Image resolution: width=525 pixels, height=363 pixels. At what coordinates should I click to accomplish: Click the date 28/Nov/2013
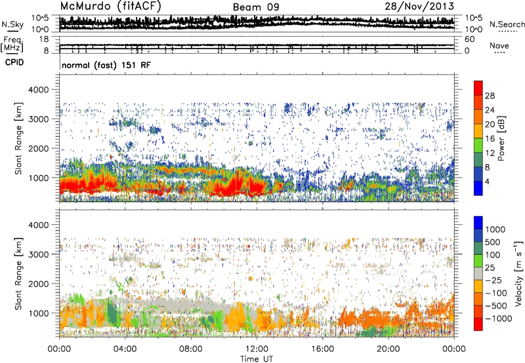(419, 6)
